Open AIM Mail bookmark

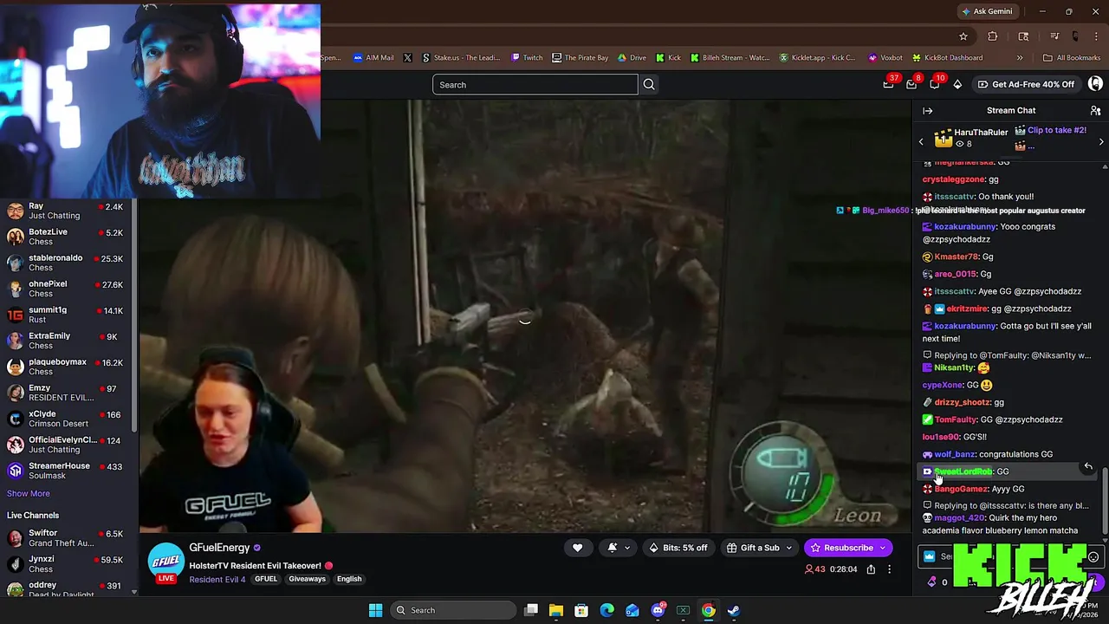pyautogui.click(x=373, y=58)
